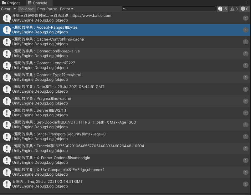Viewport: 251px width, 195px height.
Task: Click log icon for Set-Cookie entry
Action: 7,124
